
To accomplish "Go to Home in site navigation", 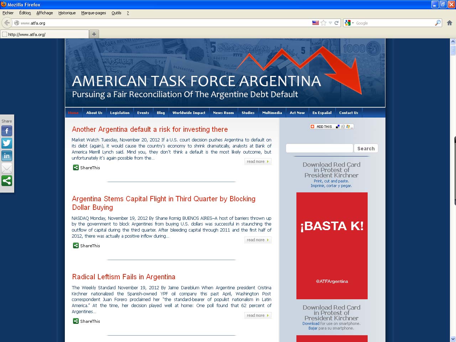I will point(73,113).
